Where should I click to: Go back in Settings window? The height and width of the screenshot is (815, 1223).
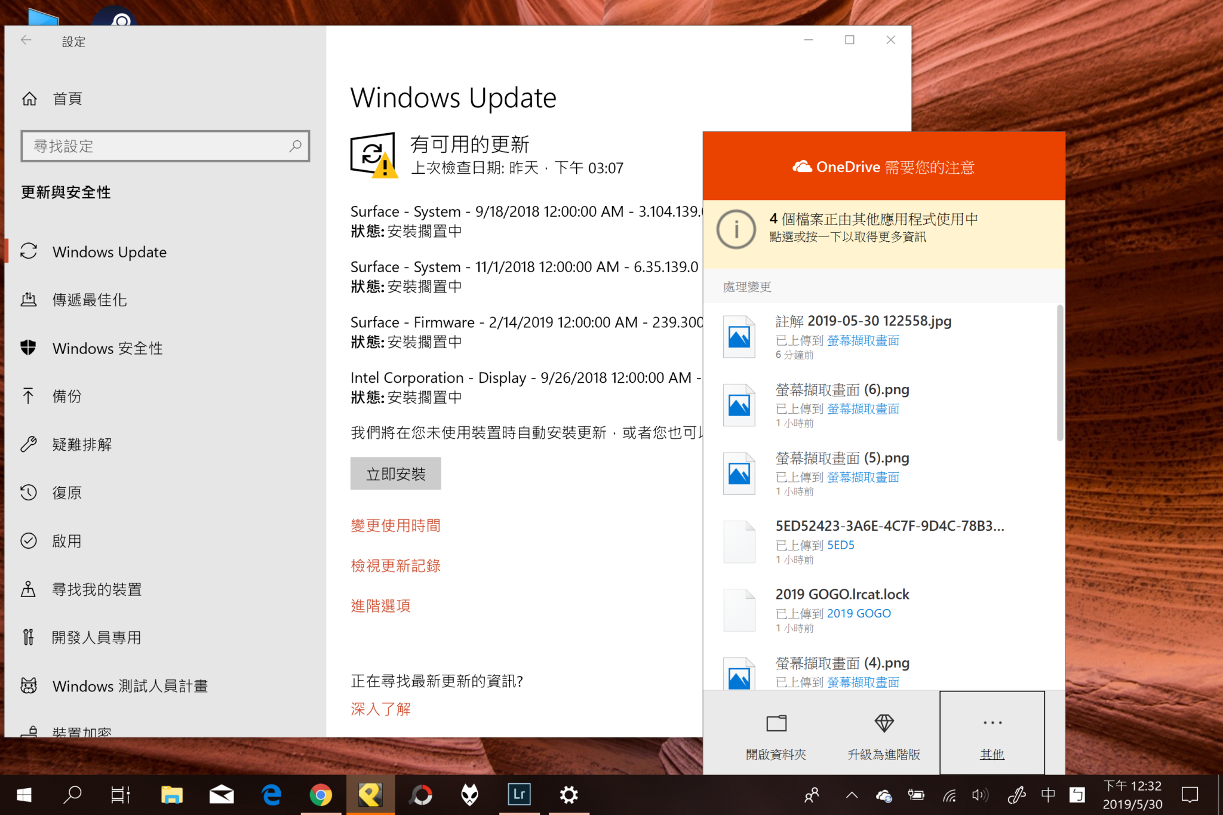coord(26,41)
